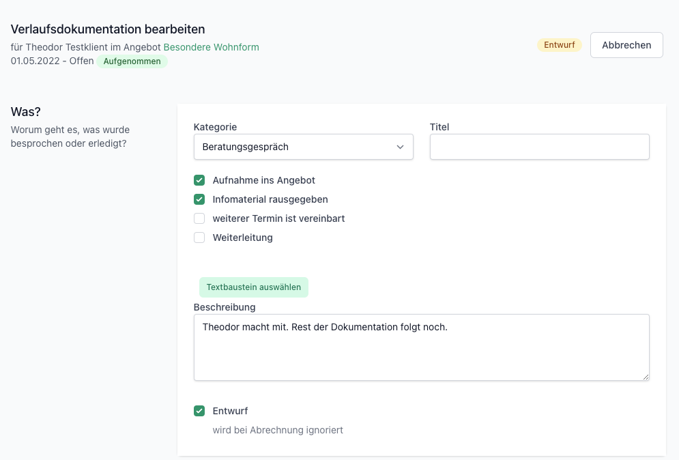Screen dimensions: 679x460
Task: Click the resize handle of Beschreibung textarea
Action: tap(646, 377)
